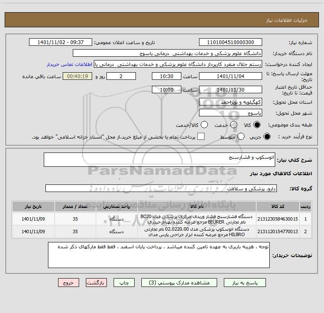
Task: Click the deadline time field 10:30
Action: point(167,76)
